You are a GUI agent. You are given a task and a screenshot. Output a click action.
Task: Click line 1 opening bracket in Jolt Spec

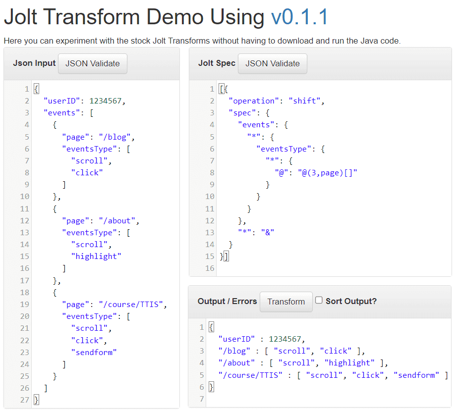[222, 89]
